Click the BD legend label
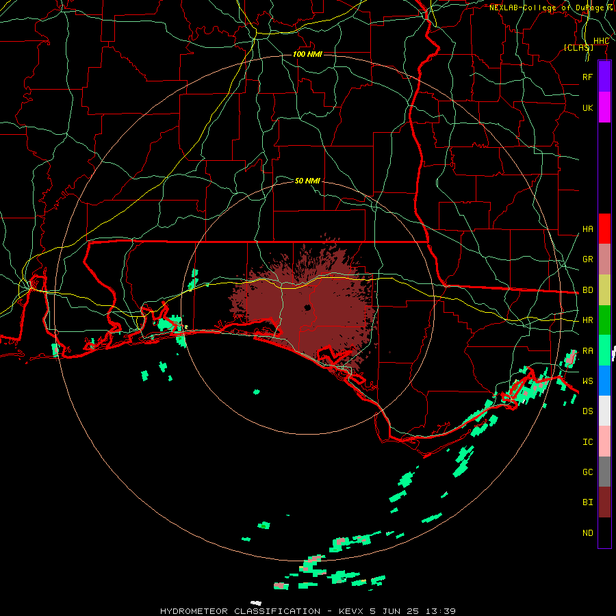Screen dimensions: 616x616 tap(587, 290)
